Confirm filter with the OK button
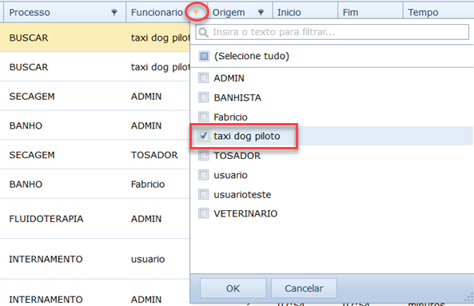The width and height of the screenshot is (474, 306). tap(233, 288)
